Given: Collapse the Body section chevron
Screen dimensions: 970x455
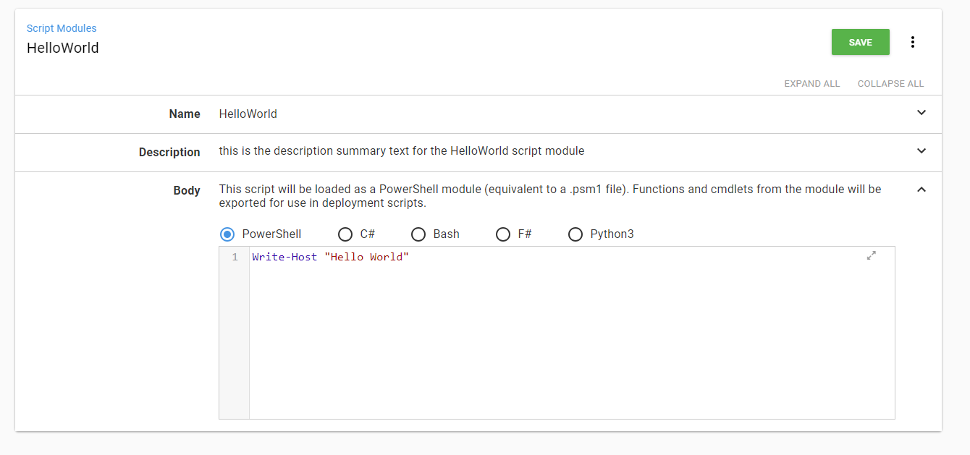Looking at the screenshot, I should click(921, 189).
